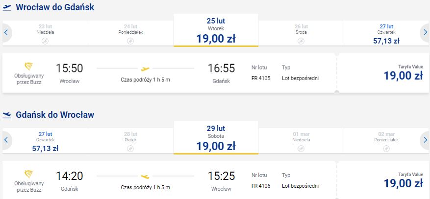
Task: Click the arrival plane icon beside Gdańsk do Wrocław
Action: (x=7, y=115)
